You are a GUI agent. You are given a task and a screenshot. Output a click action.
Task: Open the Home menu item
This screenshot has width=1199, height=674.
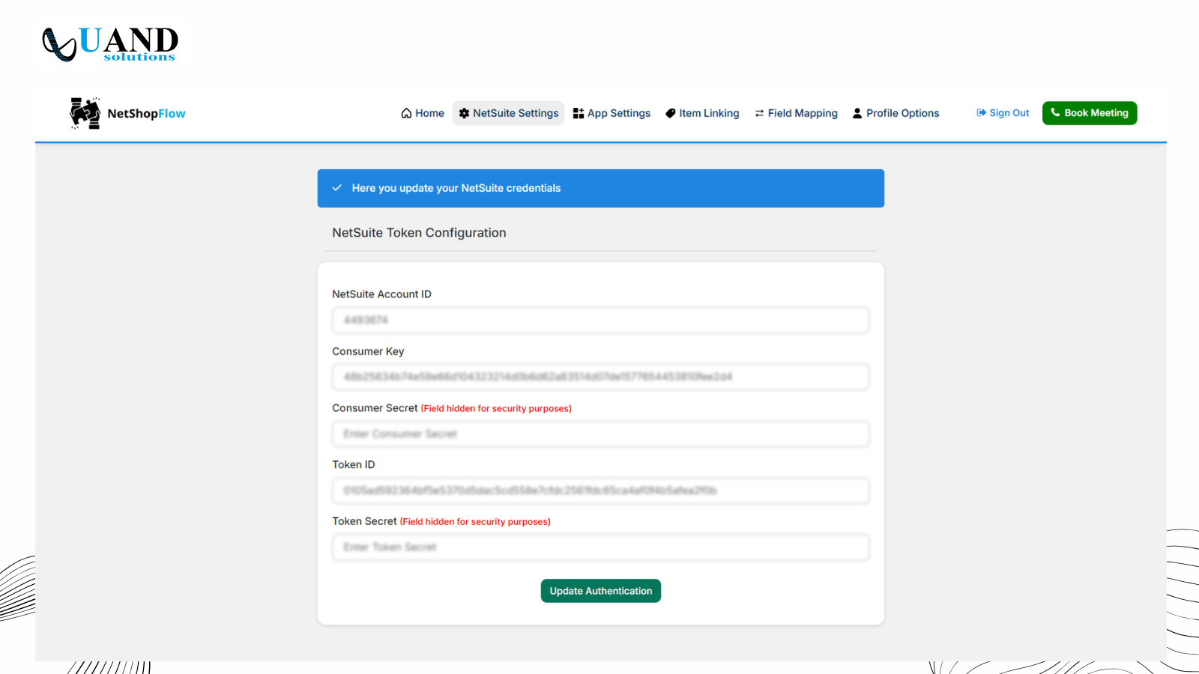click(423, 113)
